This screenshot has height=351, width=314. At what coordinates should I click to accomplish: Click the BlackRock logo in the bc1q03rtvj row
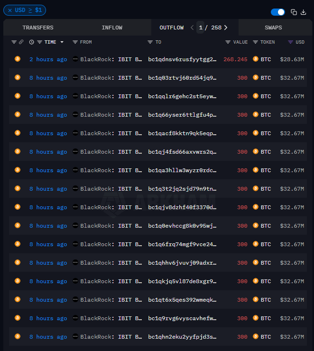click(x=75, y=78)
